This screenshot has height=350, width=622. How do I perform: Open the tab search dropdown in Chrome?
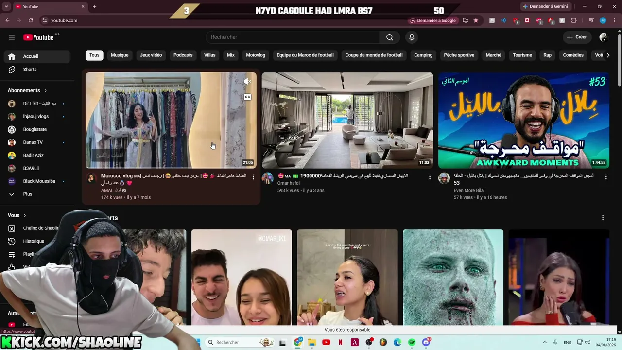click(x=6, y=6)
